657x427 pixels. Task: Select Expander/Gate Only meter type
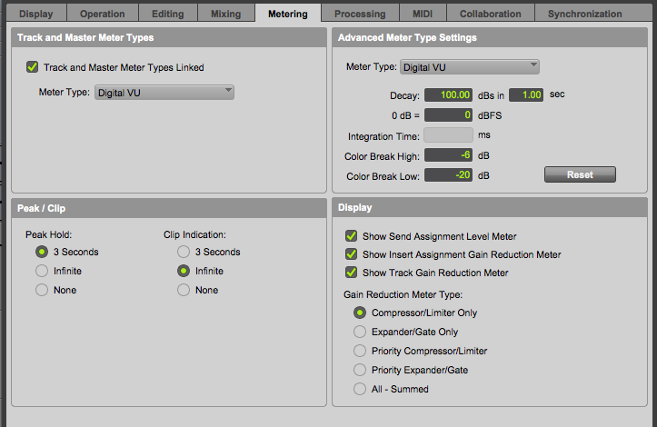tap(361, 332)
